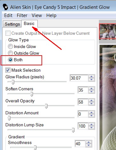The width and height of the screenshot is (116, 150).
Task: Click the Alien Skin app icon in title bar
Action: click(x=5, y=7)
